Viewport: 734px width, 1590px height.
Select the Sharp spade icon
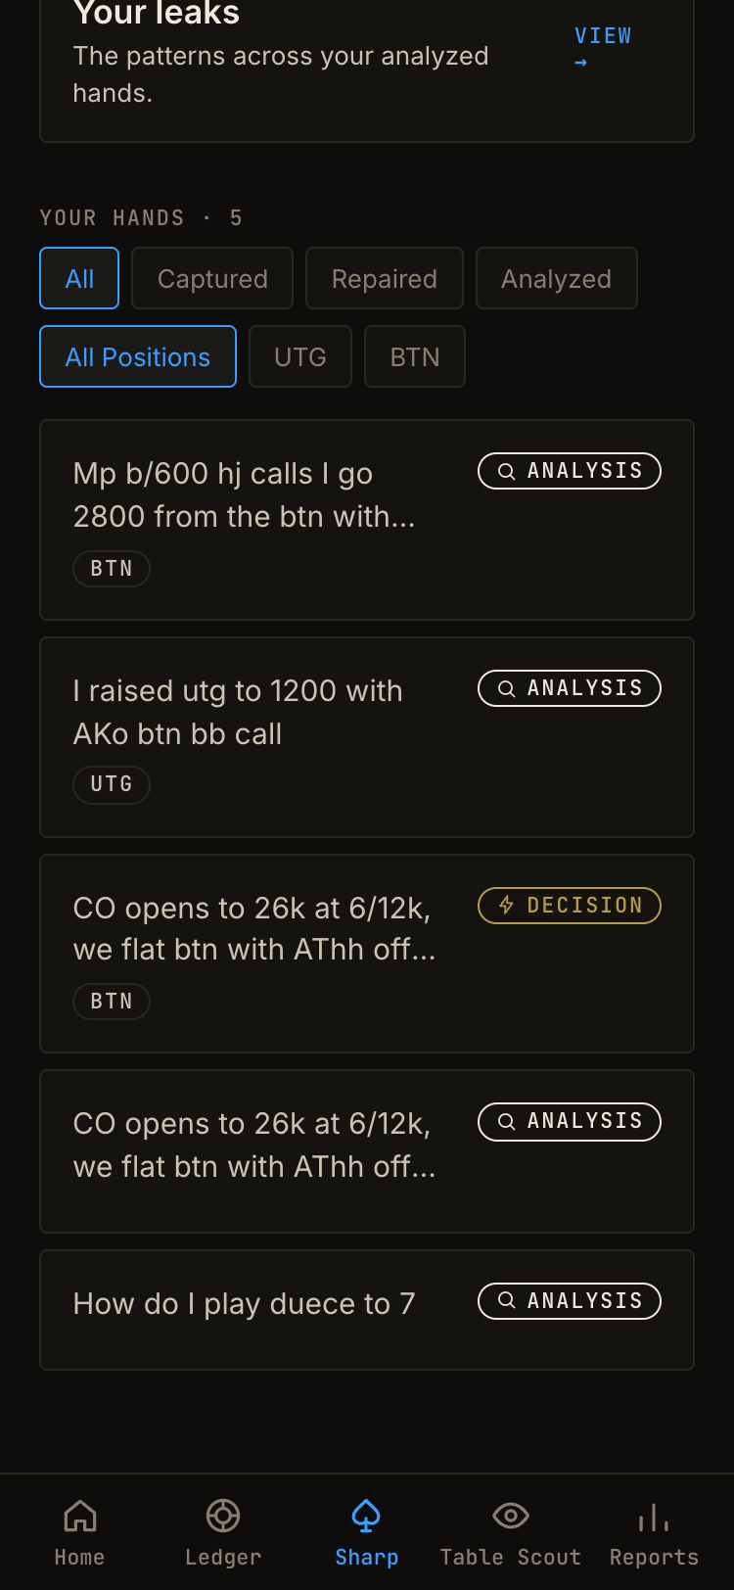click(366, 1516)
